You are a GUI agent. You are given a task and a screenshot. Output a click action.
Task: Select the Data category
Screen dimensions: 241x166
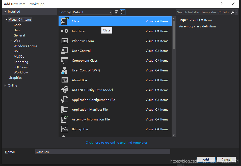click(x=17, y=30)
